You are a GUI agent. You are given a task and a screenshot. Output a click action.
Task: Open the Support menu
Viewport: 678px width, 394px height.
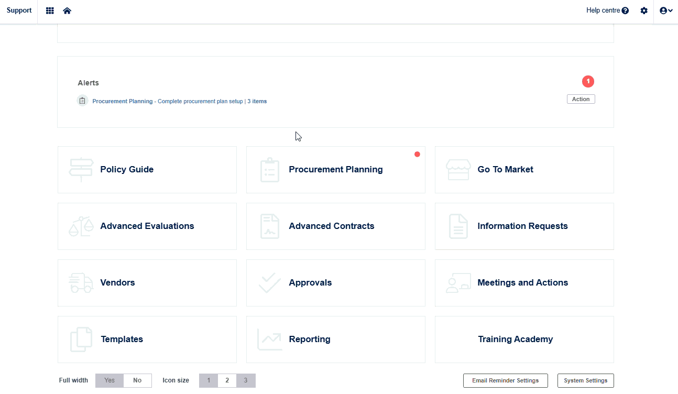coord(19,10)
